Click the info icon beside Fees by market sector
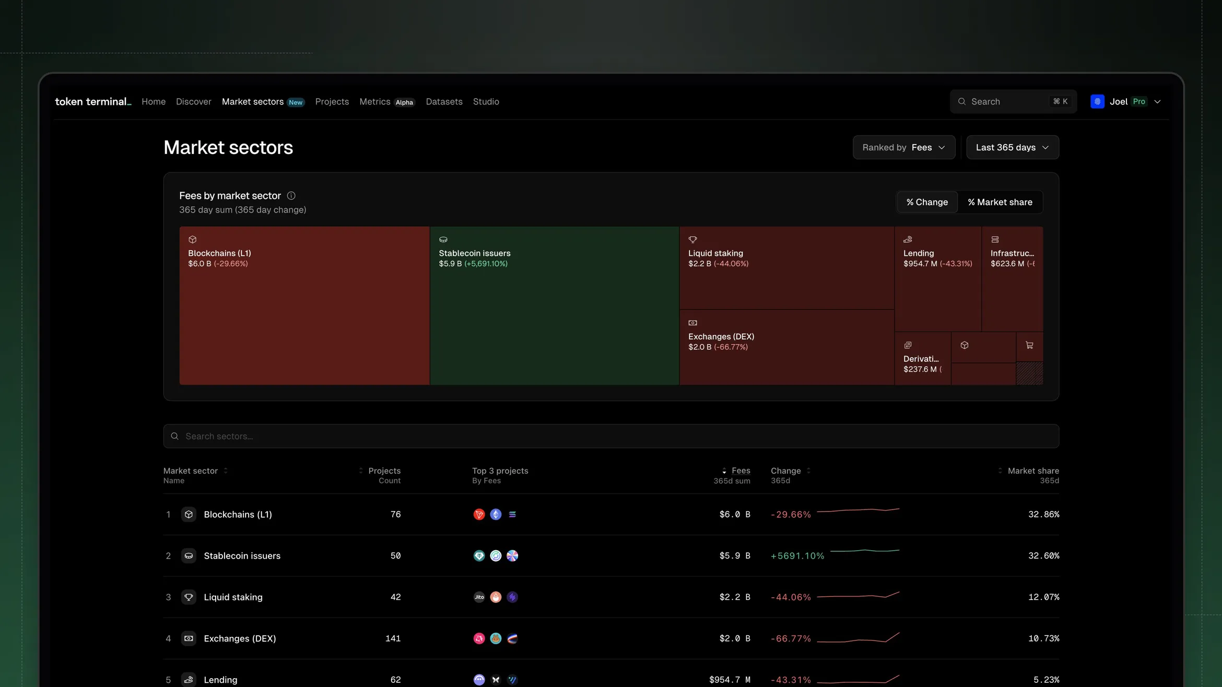1222x687 pixels. tap(291, 195)
